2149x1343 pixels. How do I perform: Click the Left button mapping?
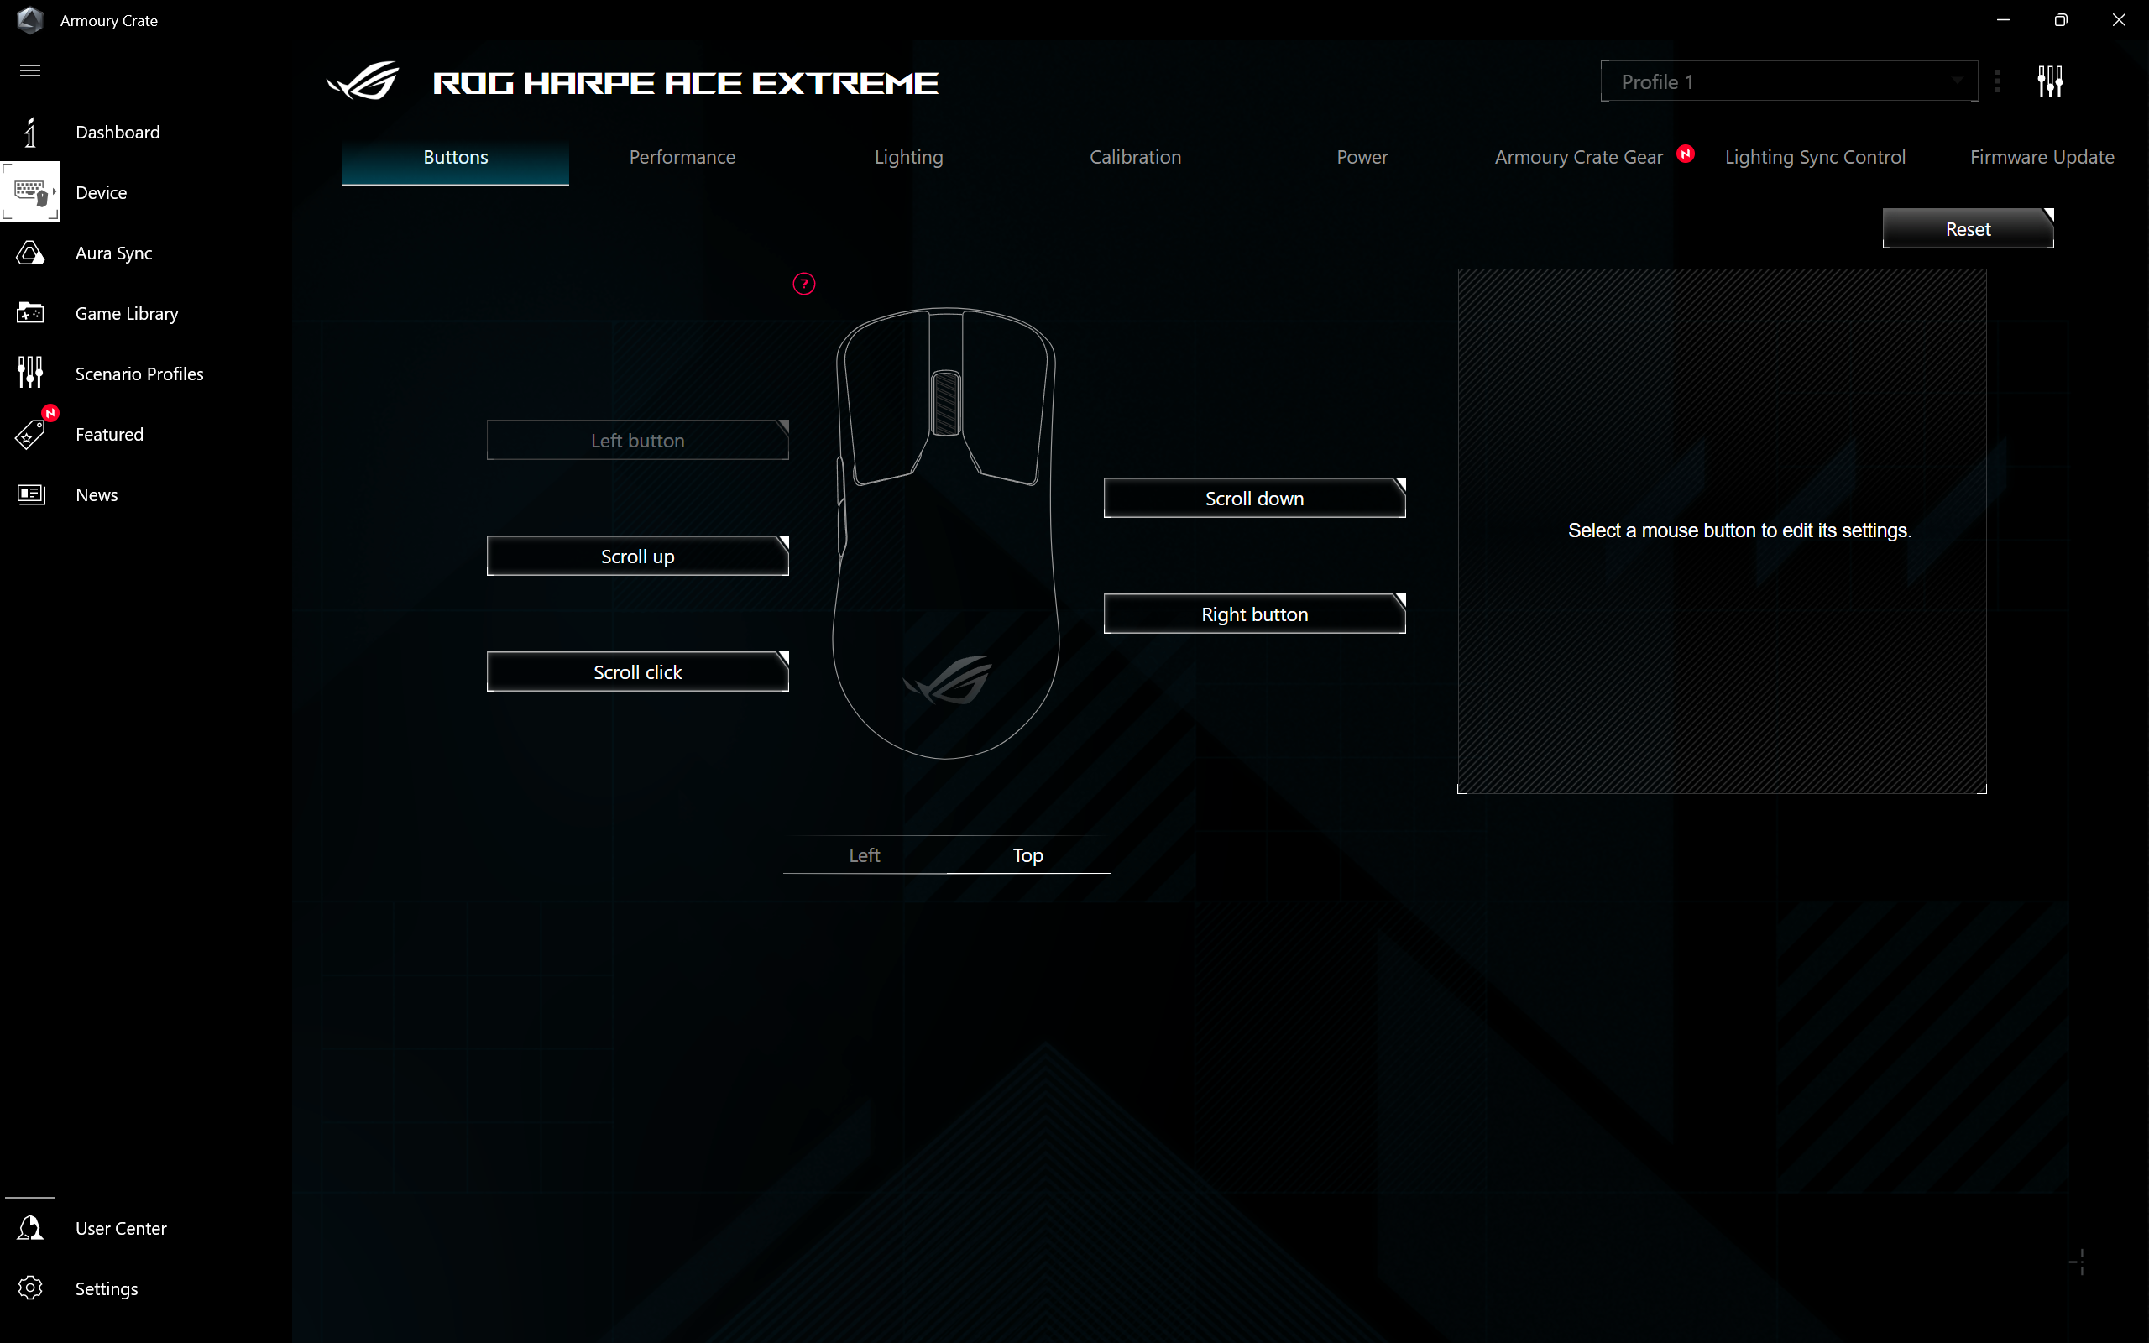(637, 440)
